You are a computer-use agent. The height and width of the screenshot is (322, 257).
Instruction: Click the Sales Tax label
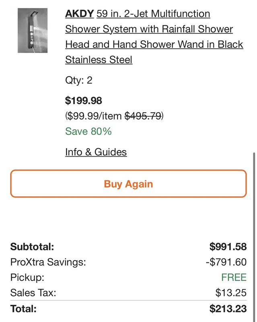click(33, 293)
